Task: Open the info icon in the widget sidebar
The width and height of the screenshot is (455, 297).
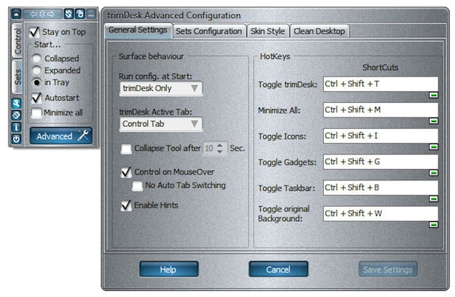Action: pos(16,127)
